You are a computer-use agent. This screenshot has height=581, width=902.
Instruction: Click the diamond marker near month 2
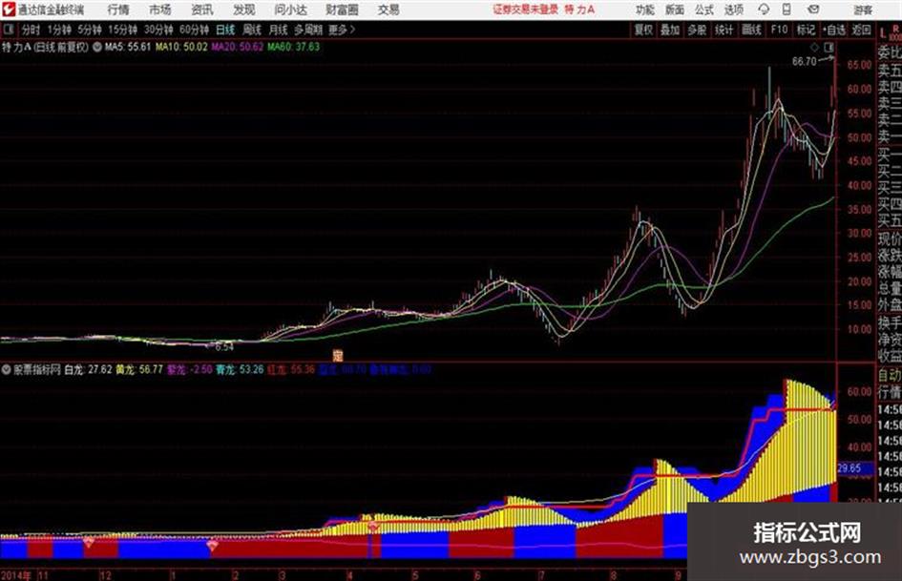212,544
